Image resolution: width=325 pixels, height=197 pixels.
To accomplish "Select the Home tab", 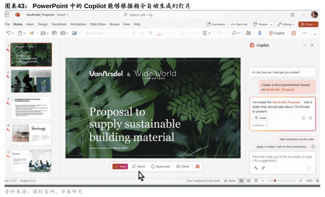I will tap(18, 24).
